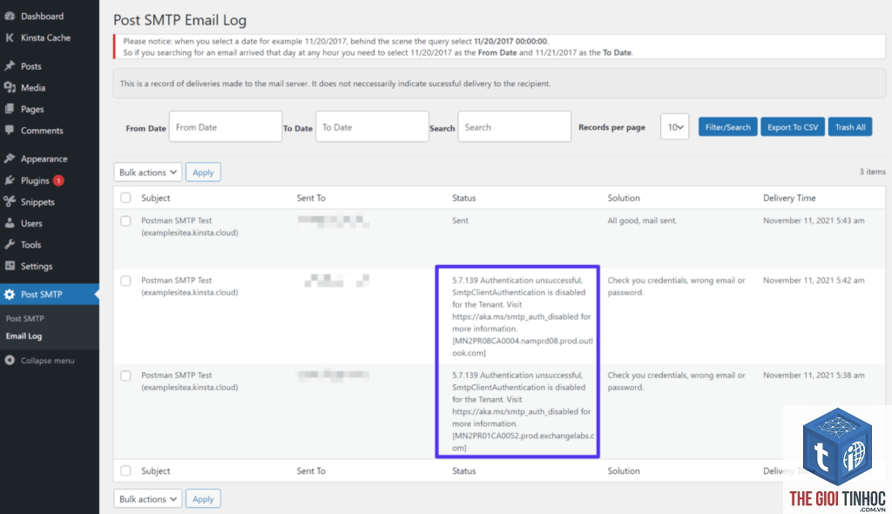
Task: Click the Filter/Search button
Action: pyautogui.click(x=727, y=127)
